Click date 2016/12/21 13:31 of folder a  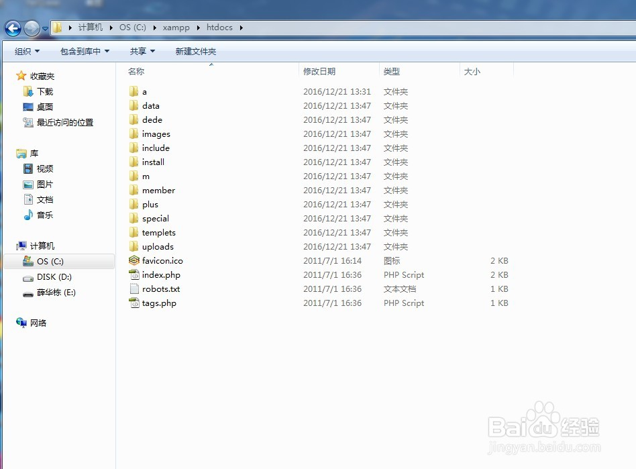pyautogui.click(x=337, y=92)
